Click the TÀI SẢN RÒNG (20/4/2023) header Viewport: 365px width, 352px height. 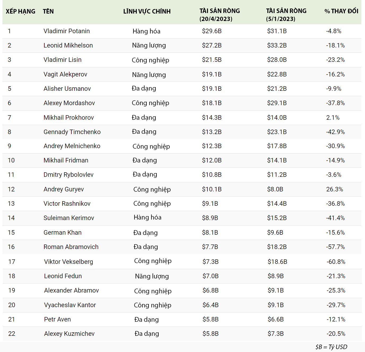click(x=219, y=15)
